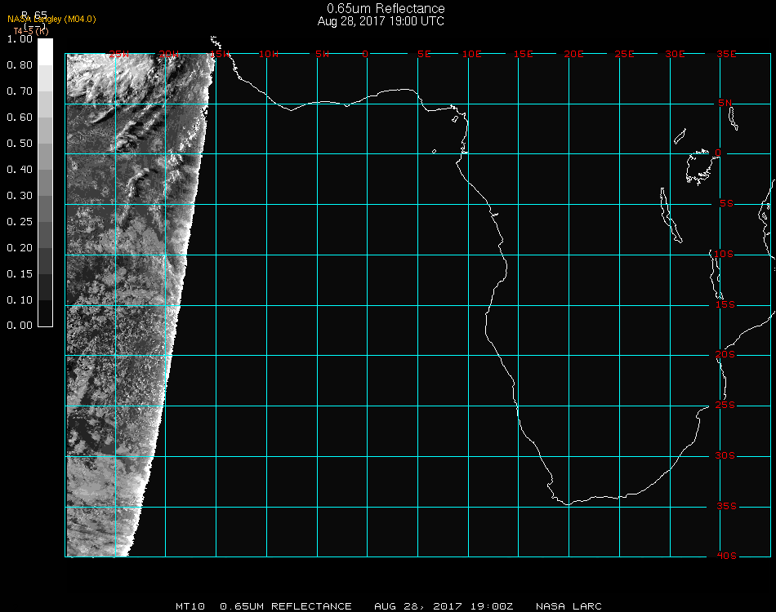
Task: Click the 25W longitude label
Action: (x=120, y=54)
